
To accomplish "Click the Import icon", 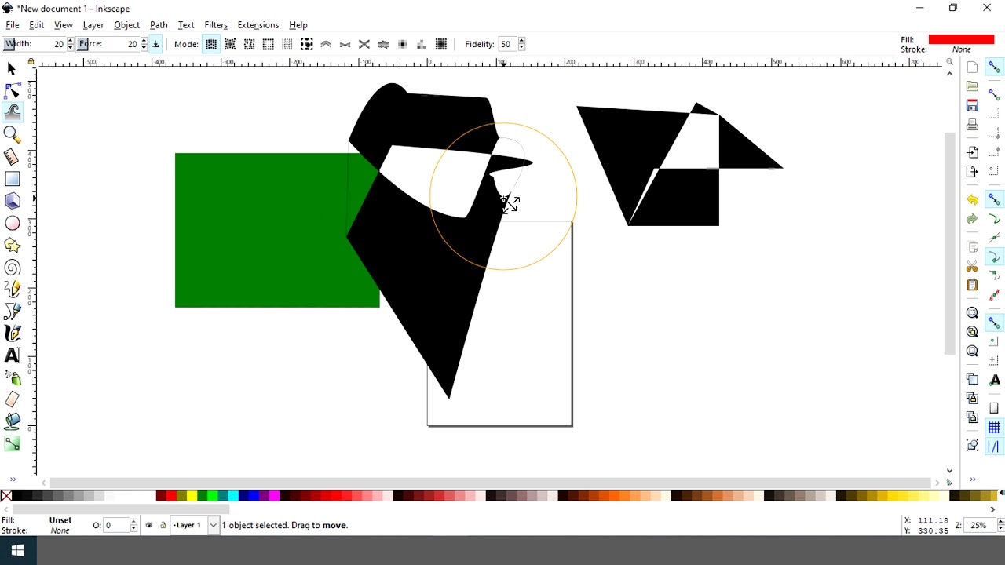I will point(972,152).
